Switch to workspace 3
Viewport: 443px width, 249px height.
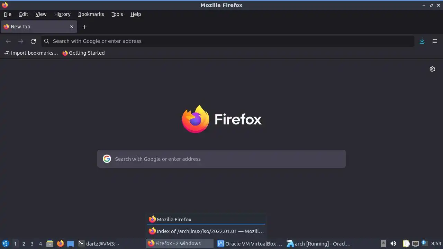tap(32, 243)
